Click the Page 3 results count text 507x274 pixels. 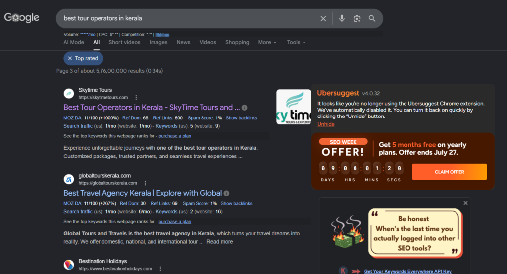click(x=109, y=71)
